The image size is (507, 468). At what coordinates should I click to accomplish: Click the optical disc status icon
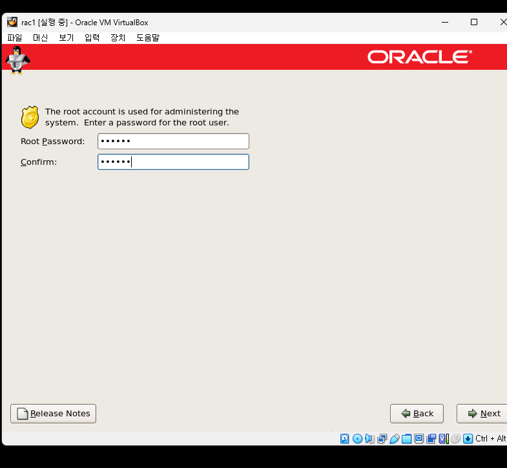[357, 438]
